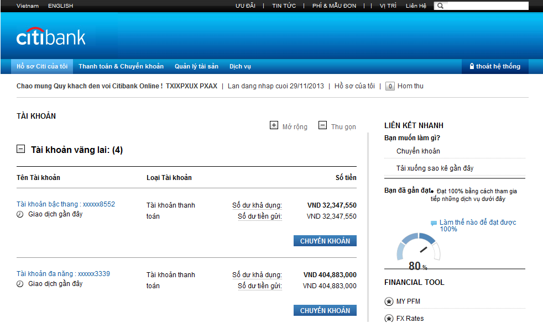The height and width of the screenshot is (323, 543).
Task: Click the Loại Tài khoản column header
Action: pos(169,178)
